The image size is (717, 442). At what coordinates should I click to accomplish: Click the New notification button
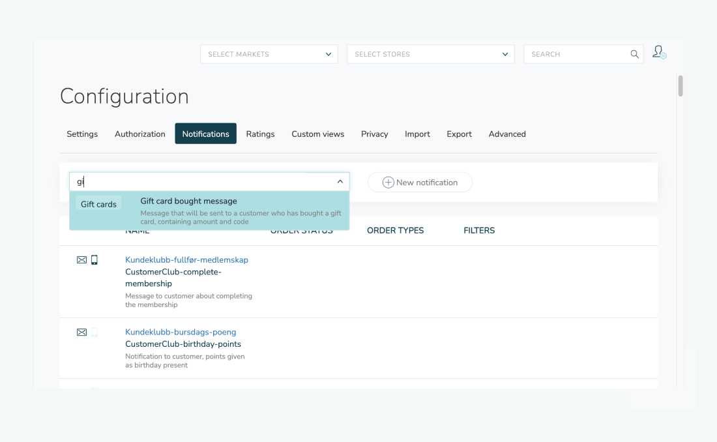420,182
